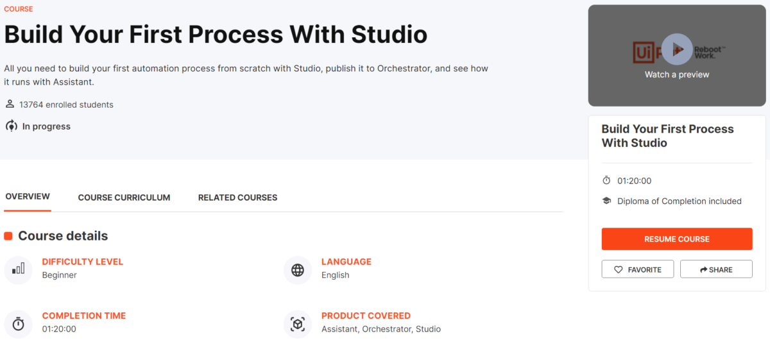The height and width of the screenshot is (345, 770).
Task: Click the In progress status icon
Action: pos(11,126)
